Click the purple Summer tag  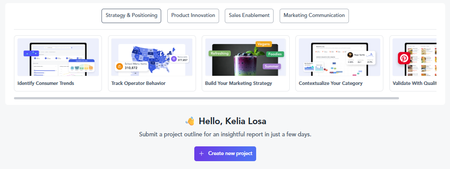tap(271, 66)
